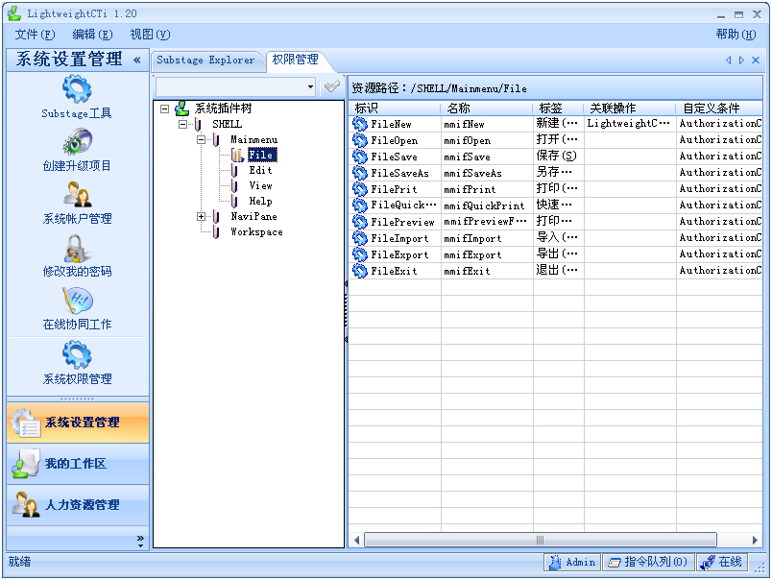Click the grid scroll left arrow
Viewport: 772px width, 580px height.
[356, 540]
